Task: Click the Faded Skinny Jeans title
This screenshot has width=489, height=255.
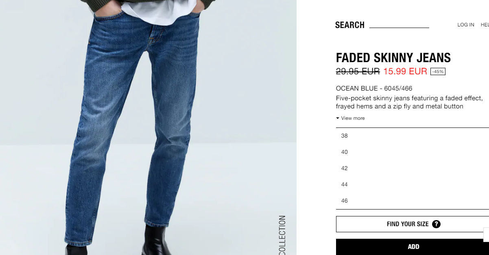Action: click(x=393, y=58)
